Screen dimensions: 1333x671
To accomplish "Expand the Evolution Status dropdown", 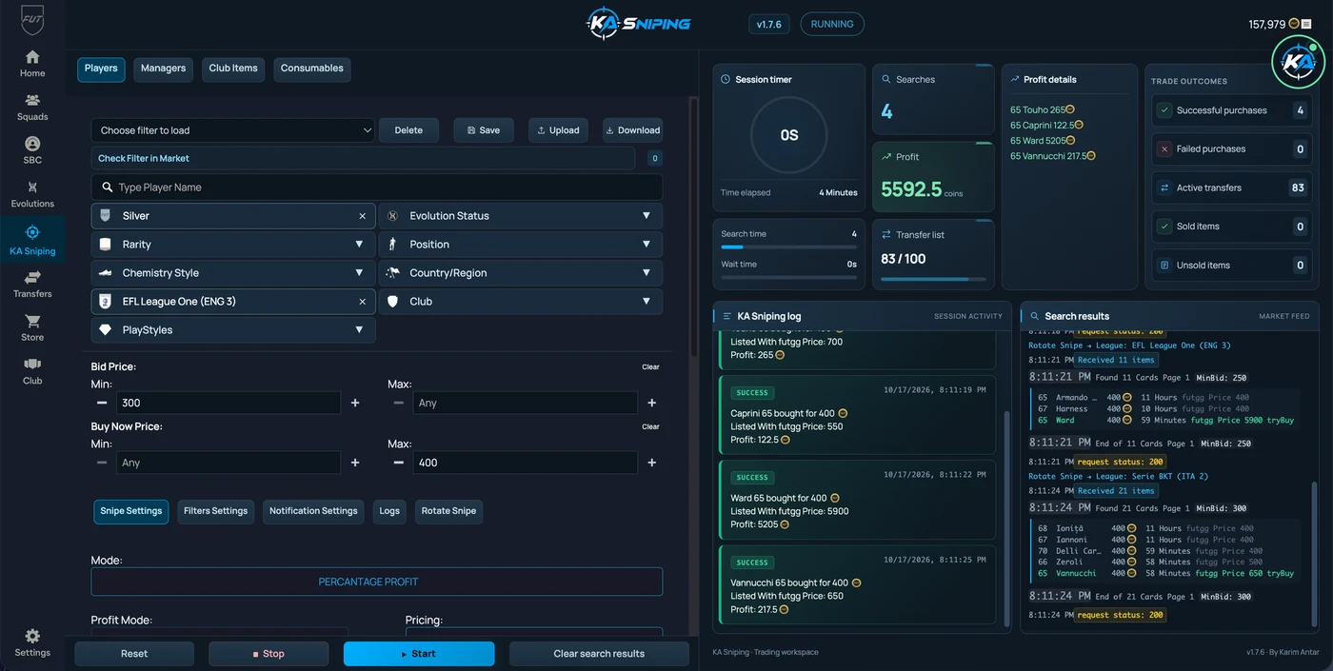I will (x=521, y=216).
